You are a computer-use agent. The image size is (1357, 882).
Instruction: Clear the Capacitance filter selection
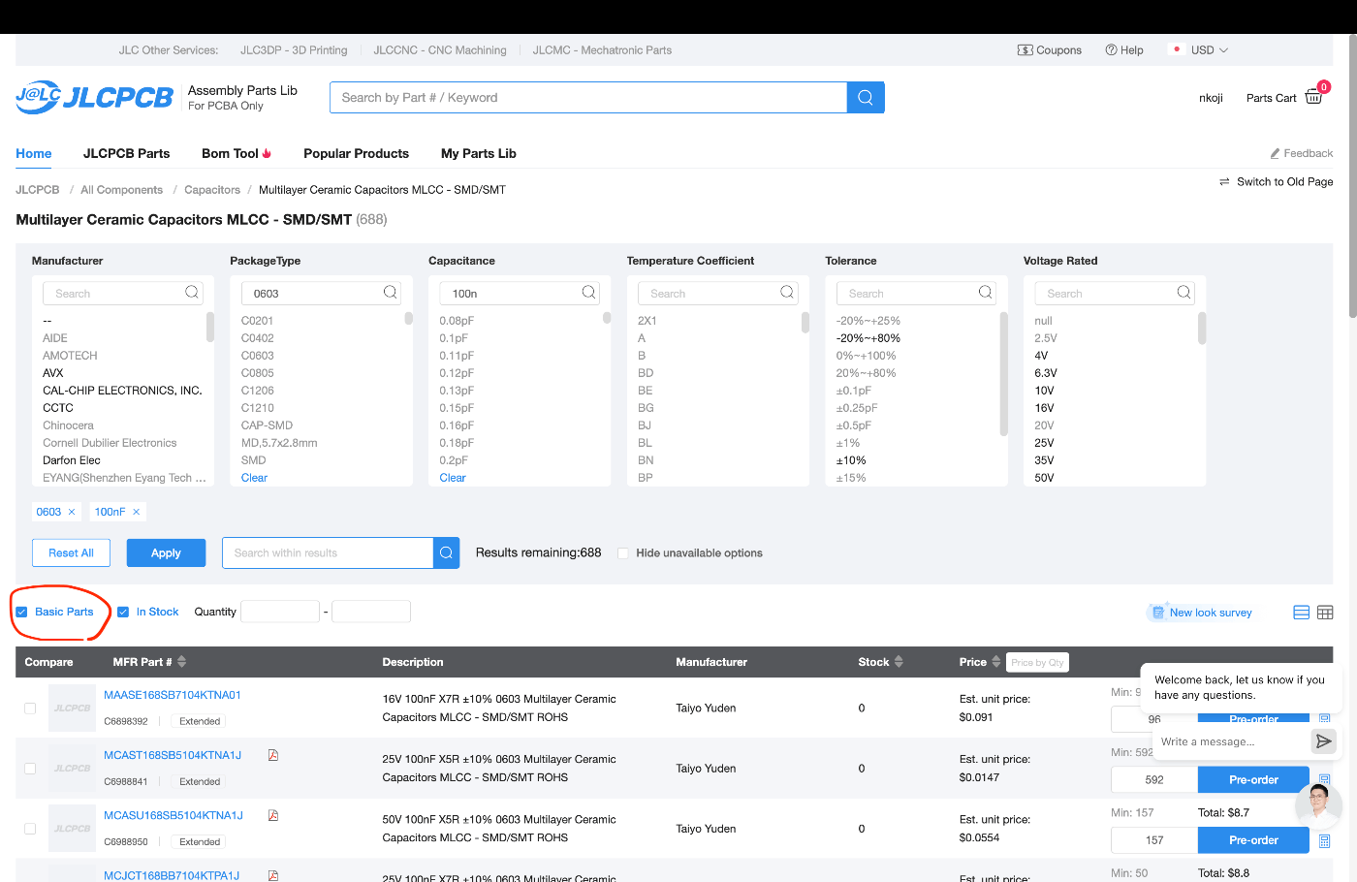click(453, 478)
